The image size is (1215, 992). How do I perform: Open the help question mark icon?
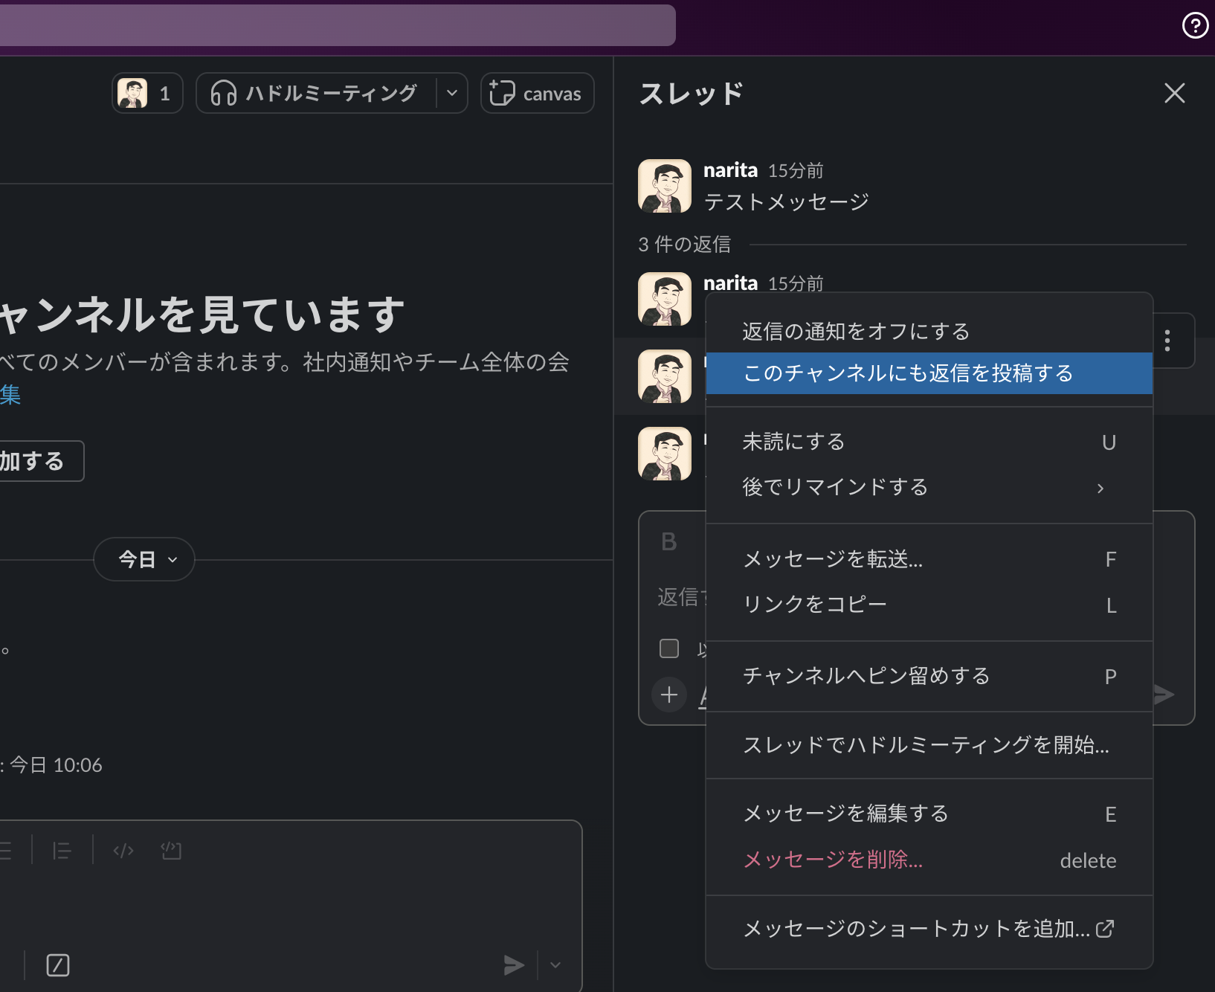1195,26
